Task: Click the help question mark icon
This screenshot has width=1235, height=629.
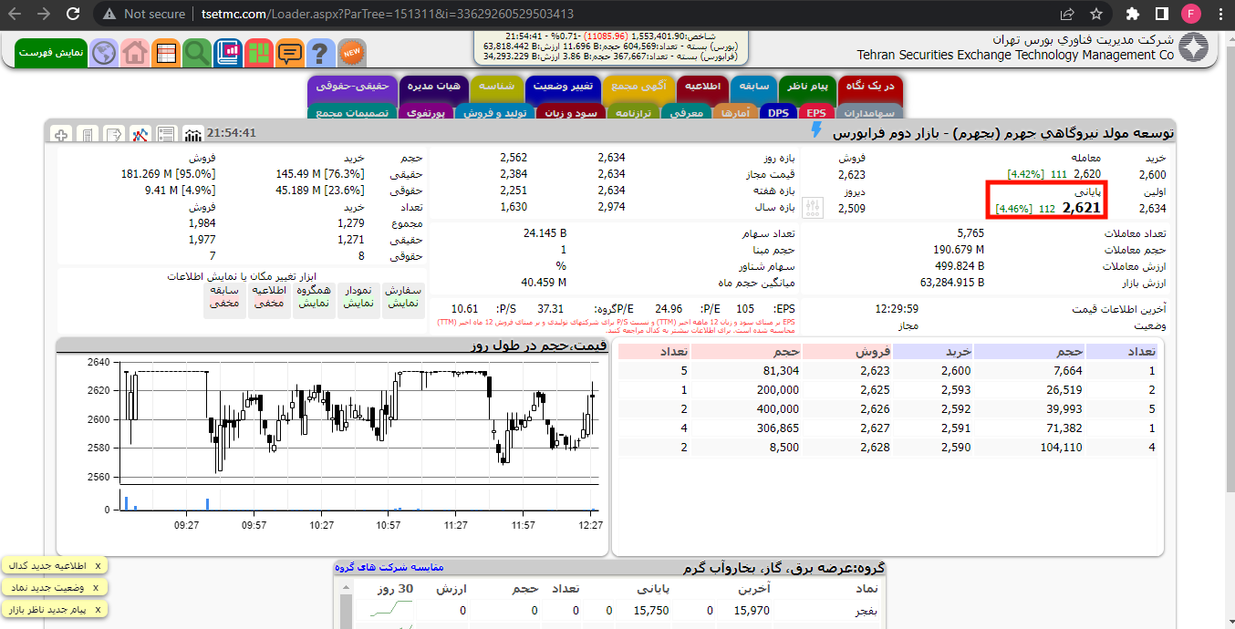Action: pos(319,52)
